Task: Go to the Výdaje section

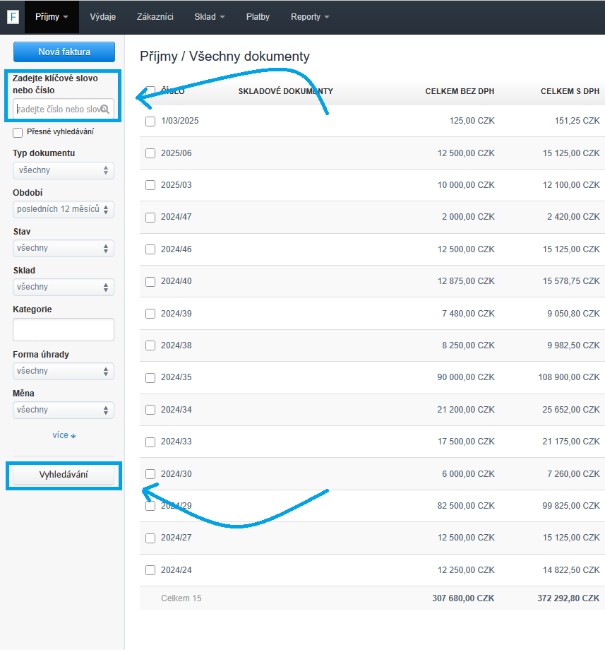Action: coord(103,17)
